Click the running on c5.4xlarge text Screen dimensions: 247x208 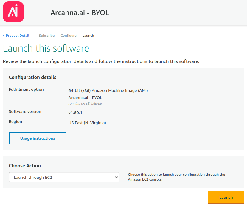click(85, 104)
